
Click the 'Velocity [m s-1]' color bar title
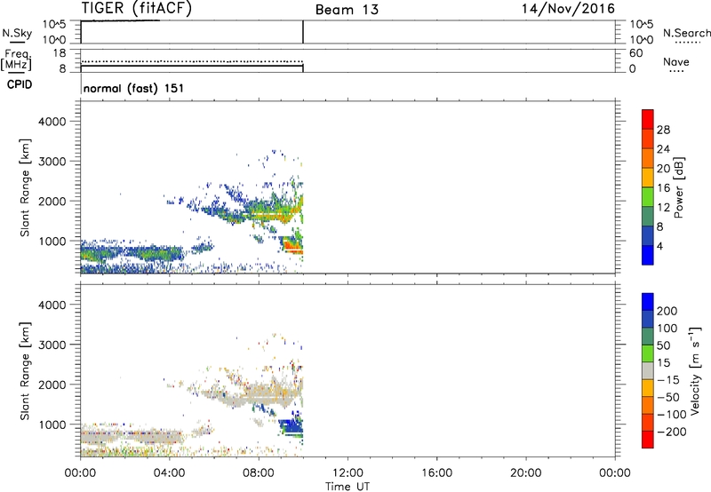point(694,370)
